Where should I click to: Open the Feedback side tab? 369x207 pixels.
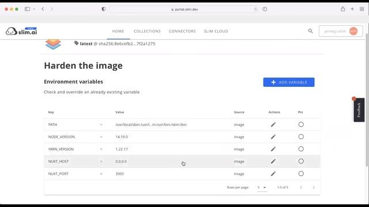[x=359, y=110]
